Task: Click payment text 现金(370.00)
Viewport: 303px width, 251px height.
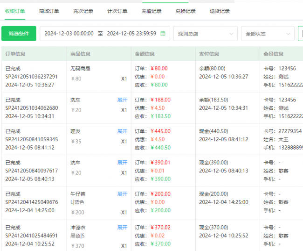Action: 213,227
